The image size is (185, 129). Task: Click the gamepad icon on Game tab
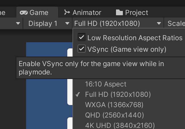[24, 13]
